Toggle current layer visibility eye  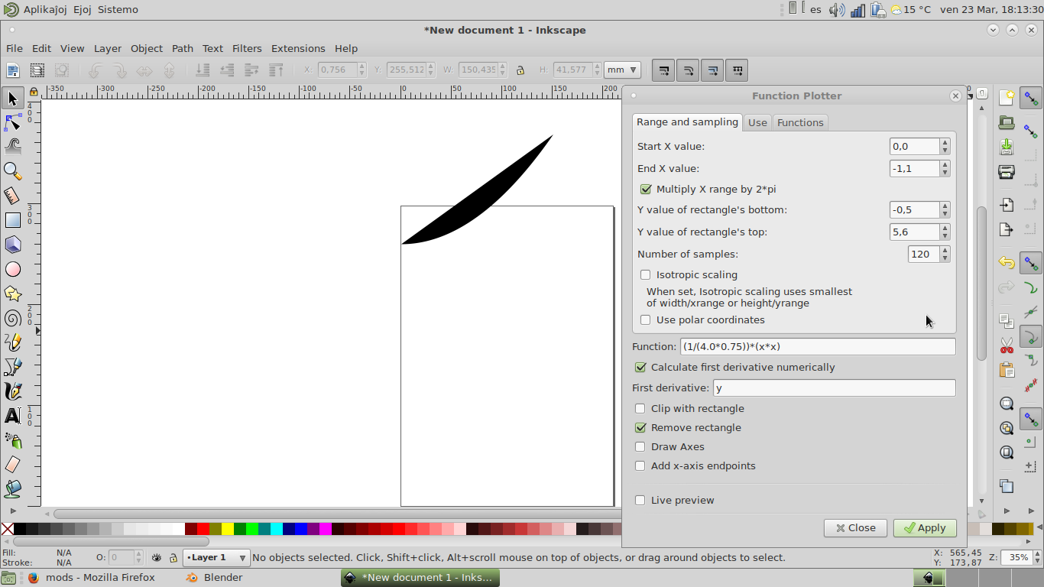(157, 558)
